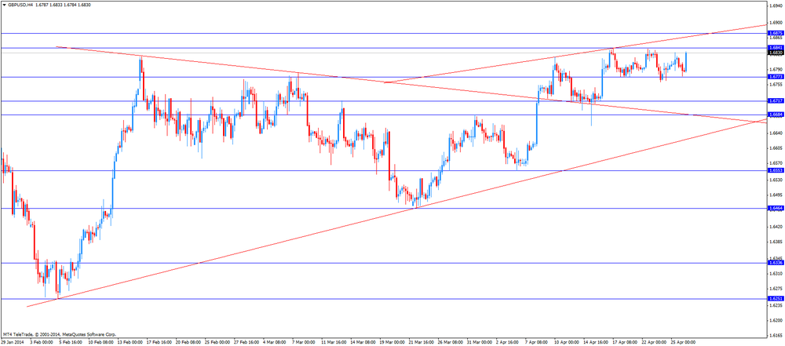This screenshot has height=346, width=785.
Task: Click the 1.6640 price axis value
Action: pos(776,133)
